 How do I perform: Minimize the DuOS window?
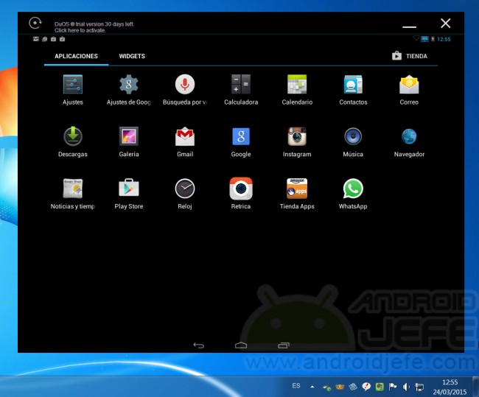(409, 27)
